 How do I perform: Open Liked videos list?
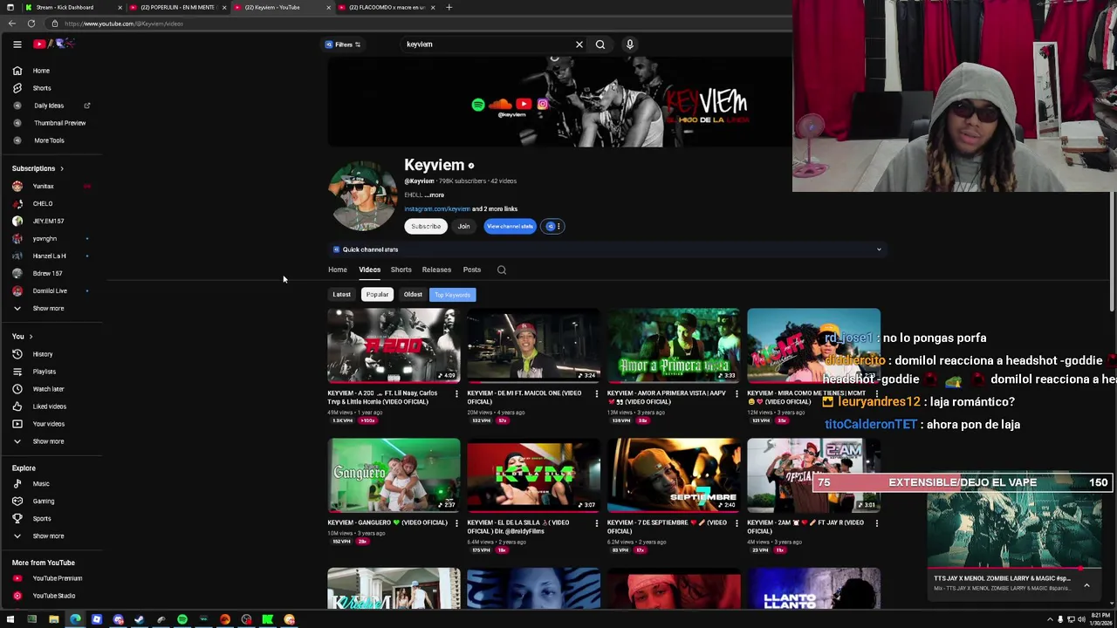point(49,406)
